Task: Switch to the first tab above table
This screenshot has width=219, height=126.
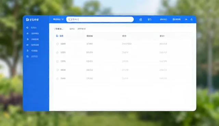Action: coord(59,29)
